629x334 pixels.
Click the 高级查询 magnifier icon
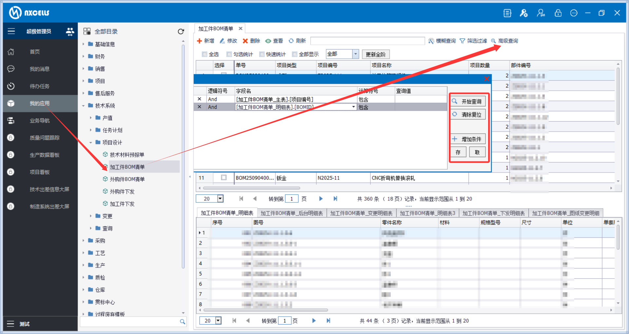coord(493,41)
